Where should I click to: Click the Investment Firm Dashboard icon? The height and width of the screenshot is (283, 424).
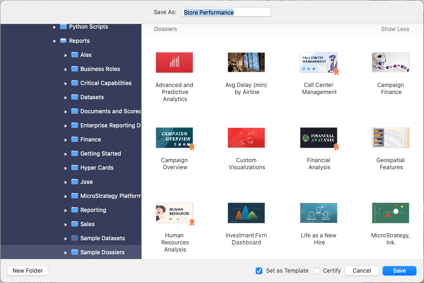point(246,213)
